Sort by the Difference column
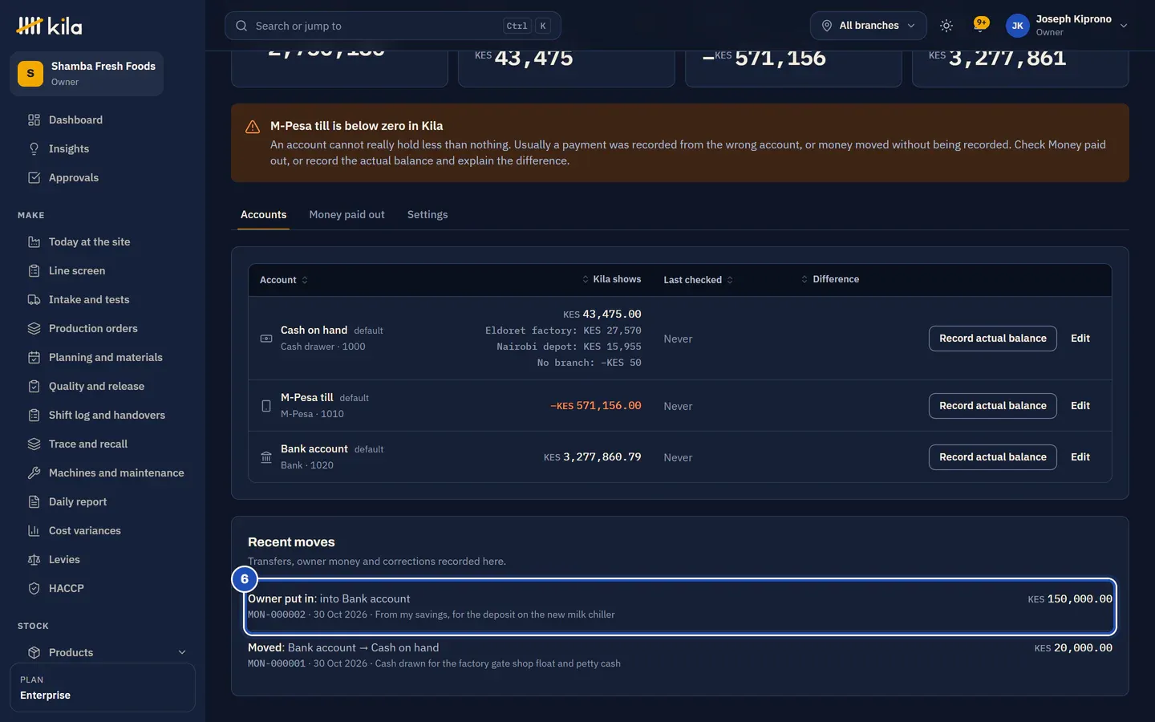The image size is (1155, 722). [x=830, y=279]
